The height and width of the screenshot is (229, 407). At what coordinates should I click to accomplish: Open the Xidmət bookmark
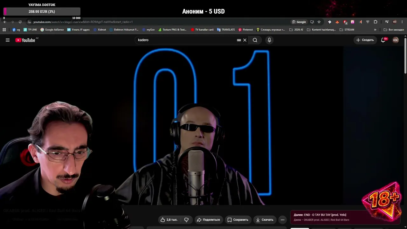(100, 30)
